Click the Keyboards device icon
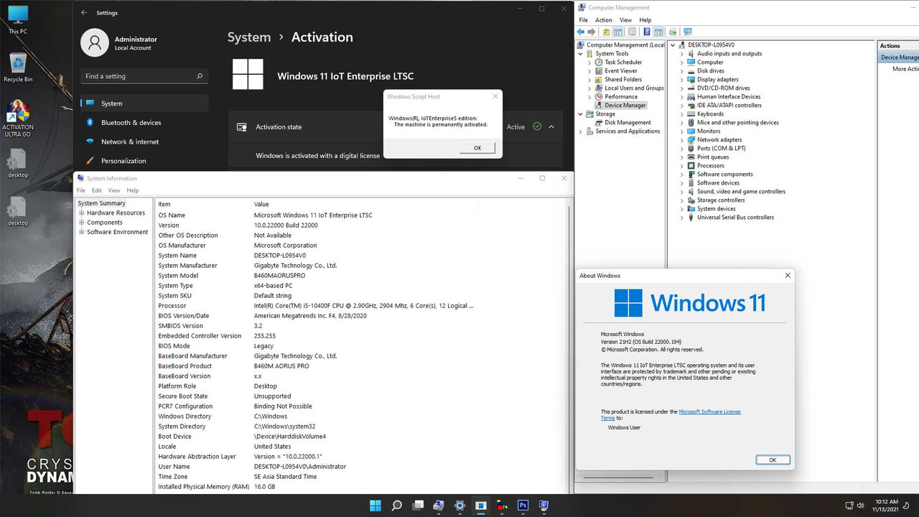Viewport: 919px width, 517px height. [x=691, y=114]
